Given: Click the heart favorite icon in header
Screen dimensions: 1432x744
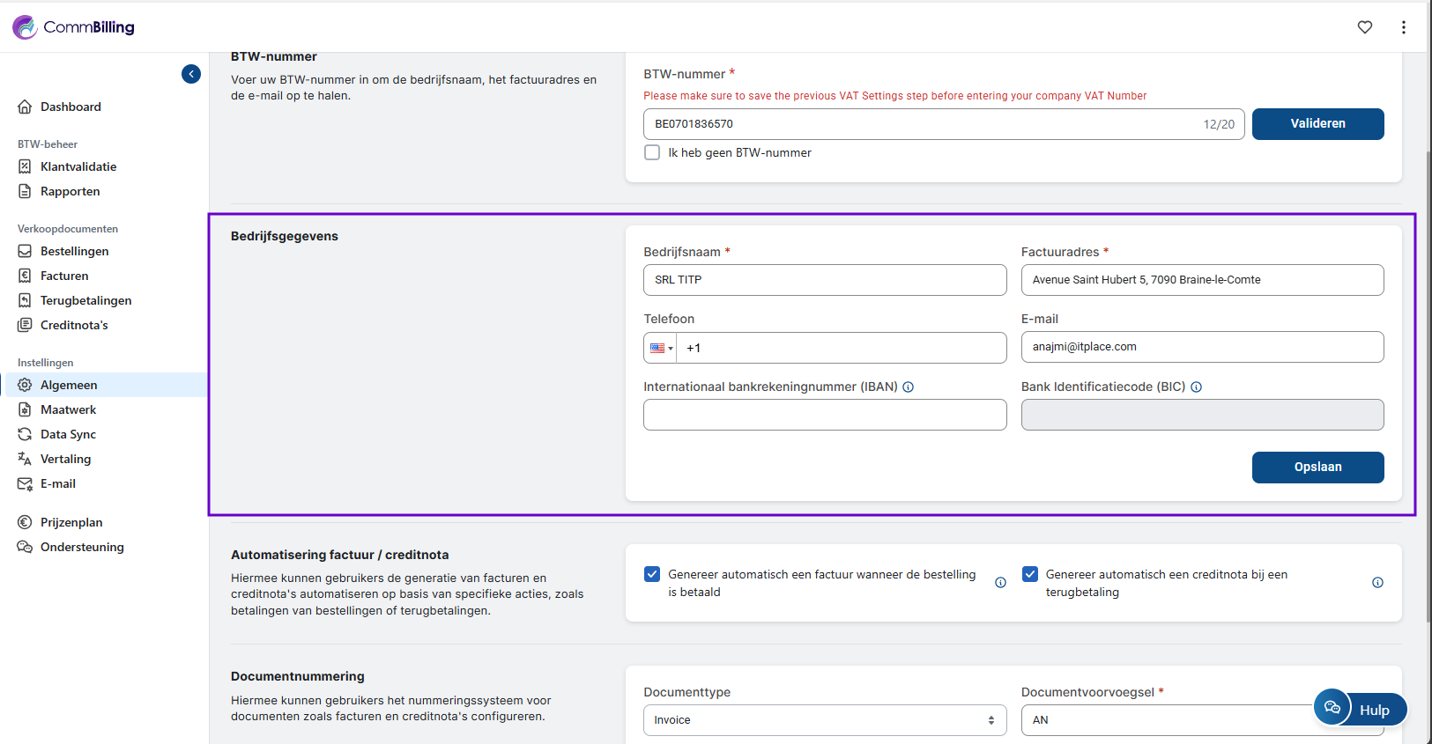Looking at the screenshot, I should (x=1364, y=27).
